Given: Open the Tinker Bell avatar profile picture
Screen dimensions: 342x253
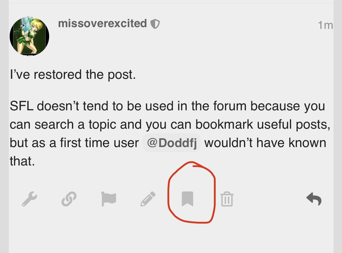Looking at the screenshot, I should click(x=29, y=36).
